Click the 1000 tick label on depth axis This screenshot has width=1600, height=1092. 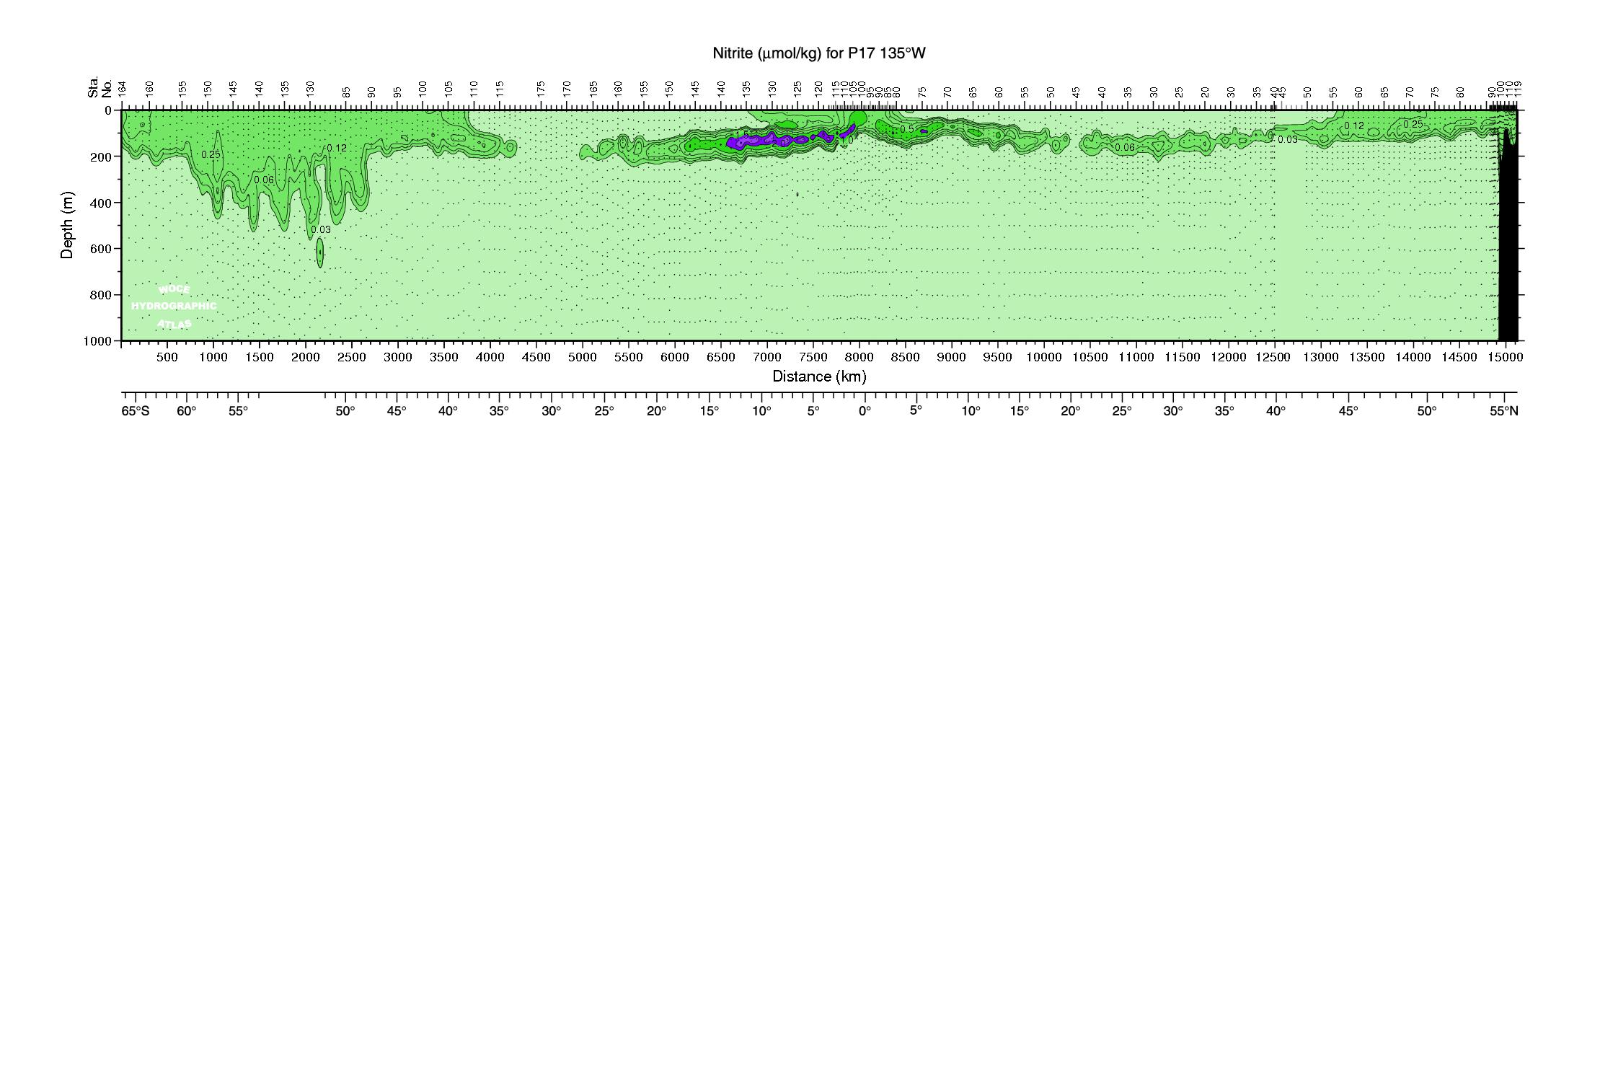click(98, 341)
